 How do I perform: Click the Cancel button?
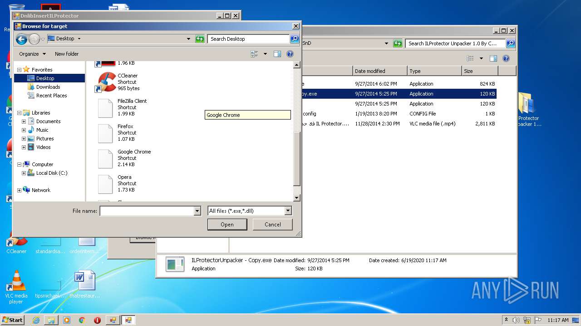click(273, 225)
